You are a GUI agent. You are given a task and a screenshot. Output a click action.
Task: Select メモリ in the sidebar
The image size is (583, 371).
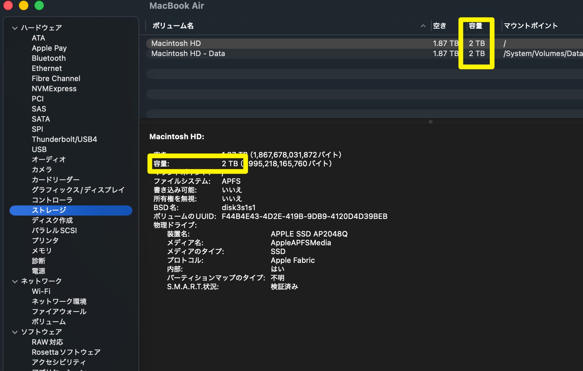(x=42, y=251)
